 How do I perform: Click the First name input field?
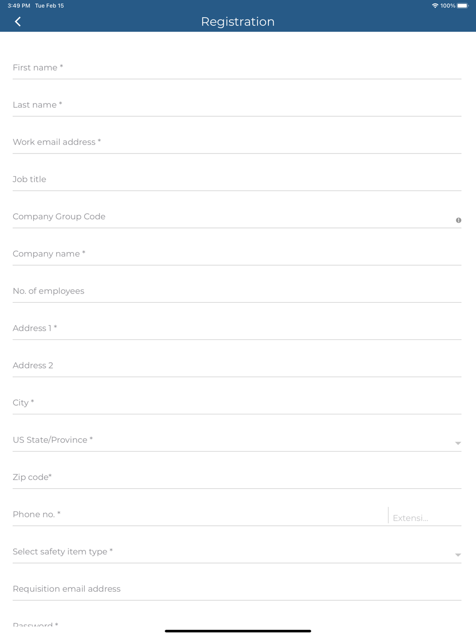tap(237, 68)
